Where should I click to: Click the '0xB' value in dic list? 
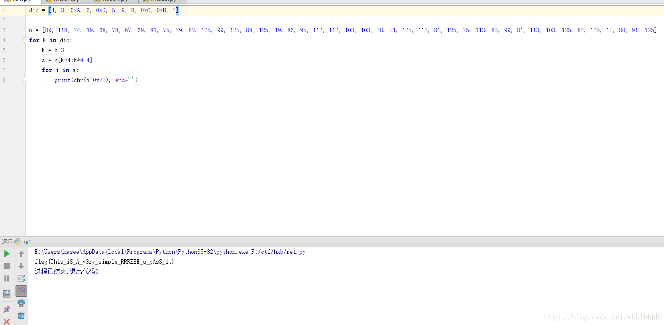(162, 10)
